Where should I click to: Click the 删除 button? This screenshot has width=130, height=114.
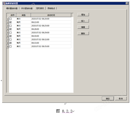[x=83, y=33]
